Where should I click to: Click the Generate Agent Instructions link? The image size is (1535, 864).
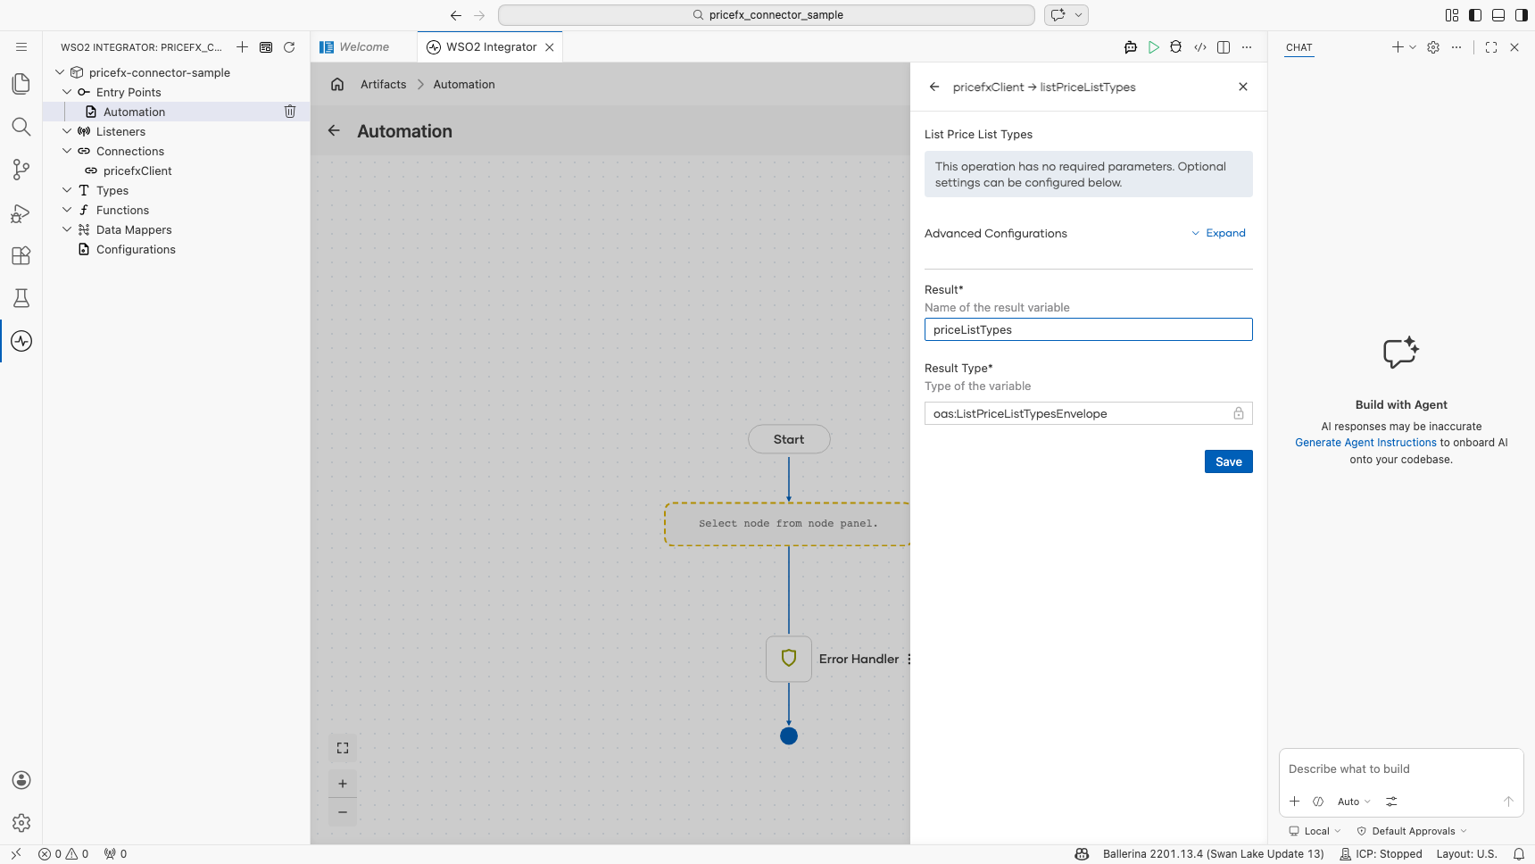click(x=1365, y=443)
